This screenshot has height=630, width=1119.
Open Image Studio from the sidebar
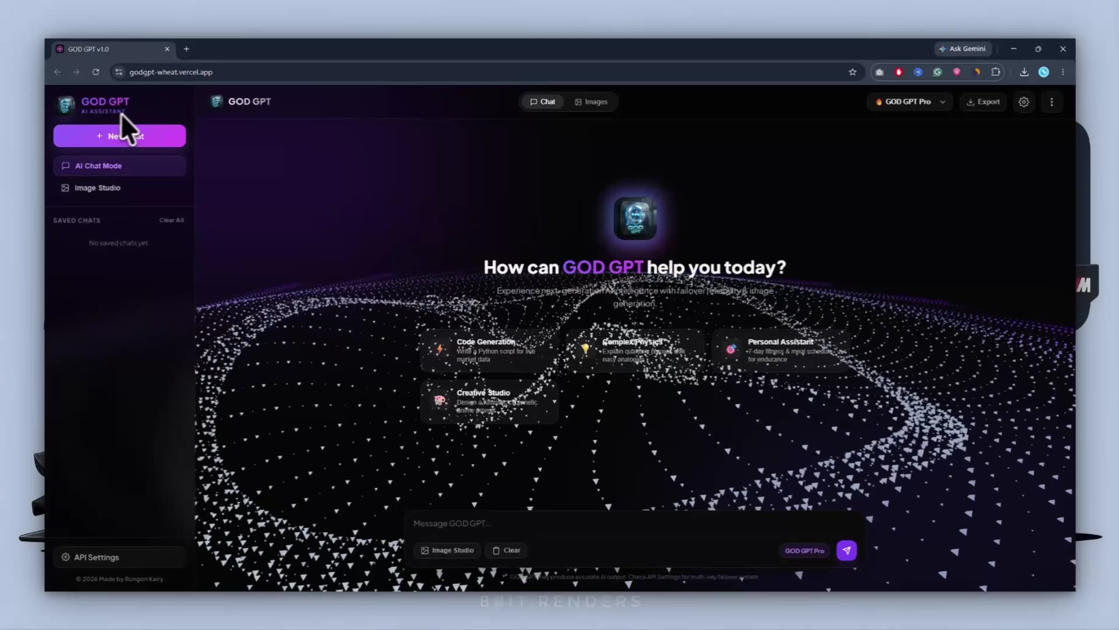[120, 188]
